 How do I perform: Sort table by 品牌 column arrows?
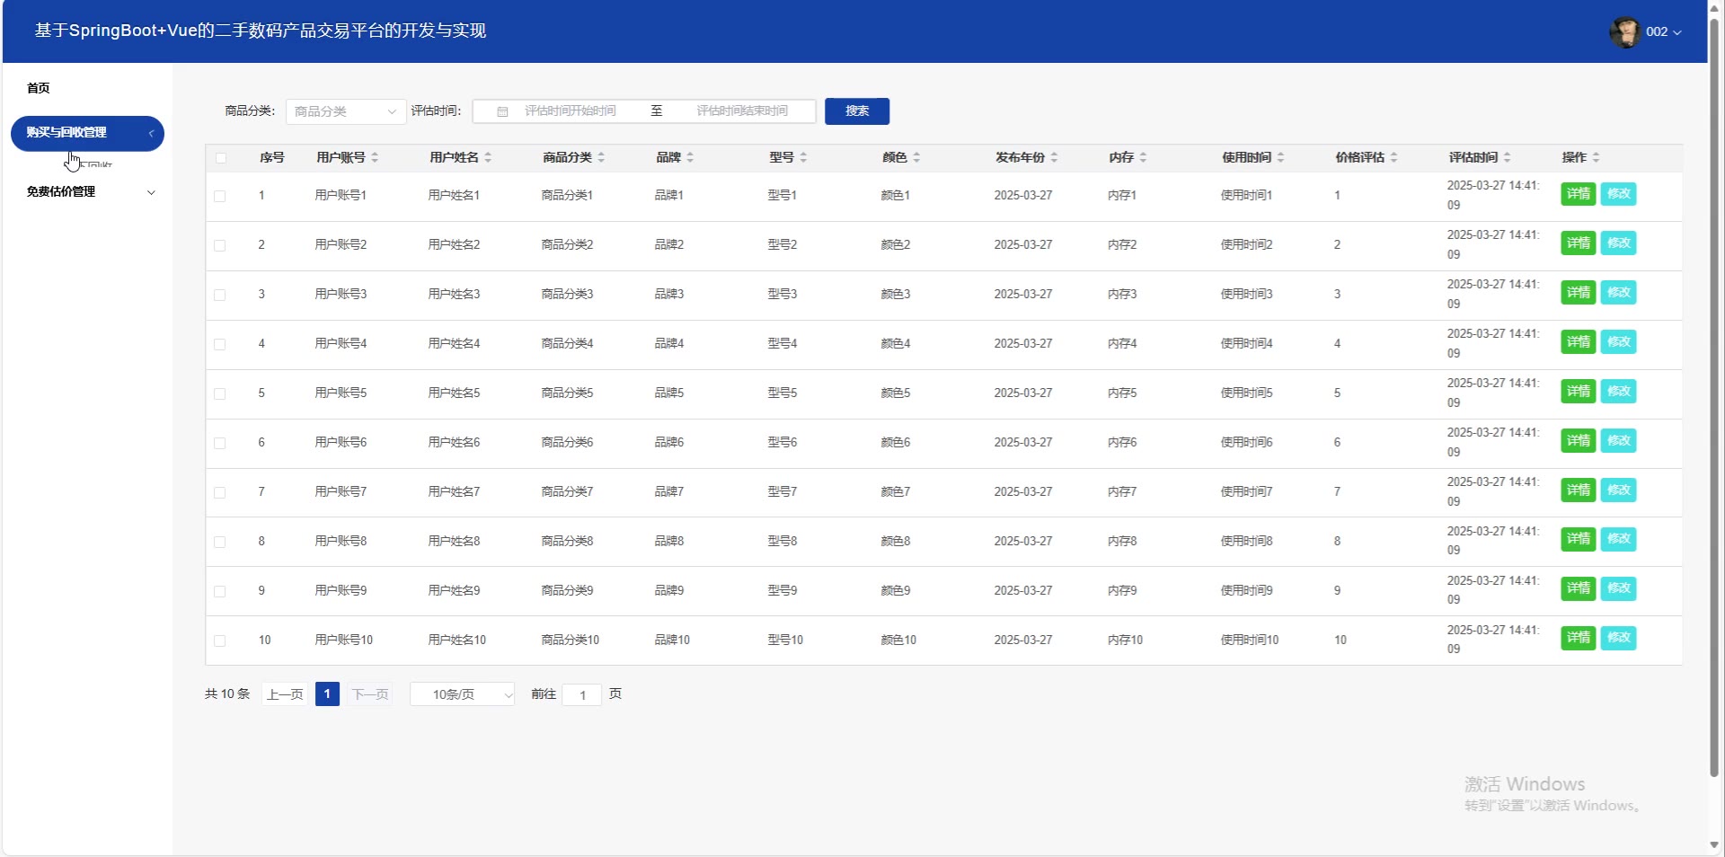pyautogui.click(x=690, y=157)
